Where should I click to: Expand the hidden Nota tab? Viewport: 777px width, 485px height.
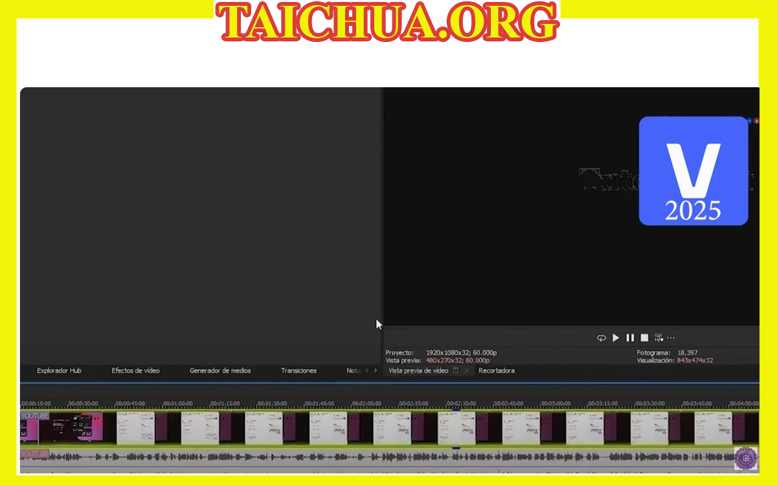point(352,371)
